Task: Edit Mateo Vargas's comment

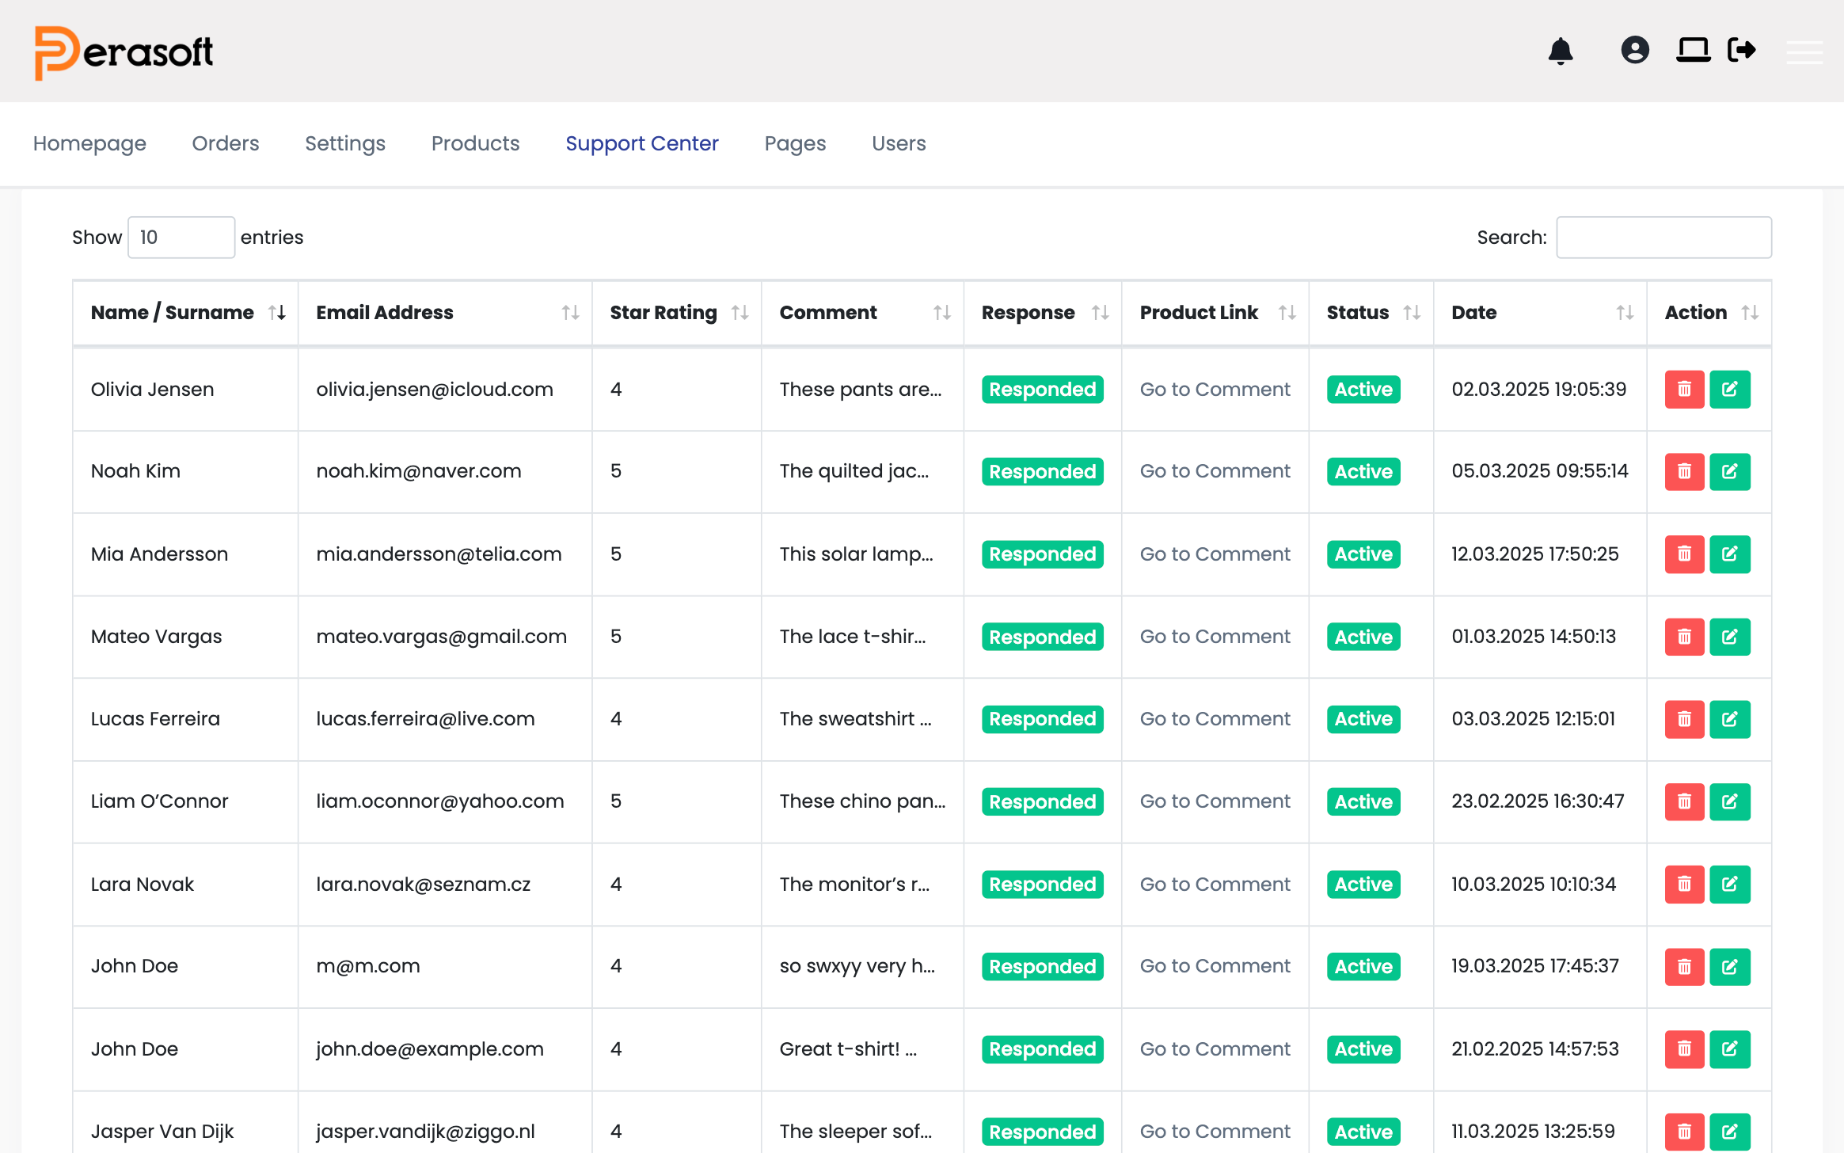Action: click(x=1729, y=637)
